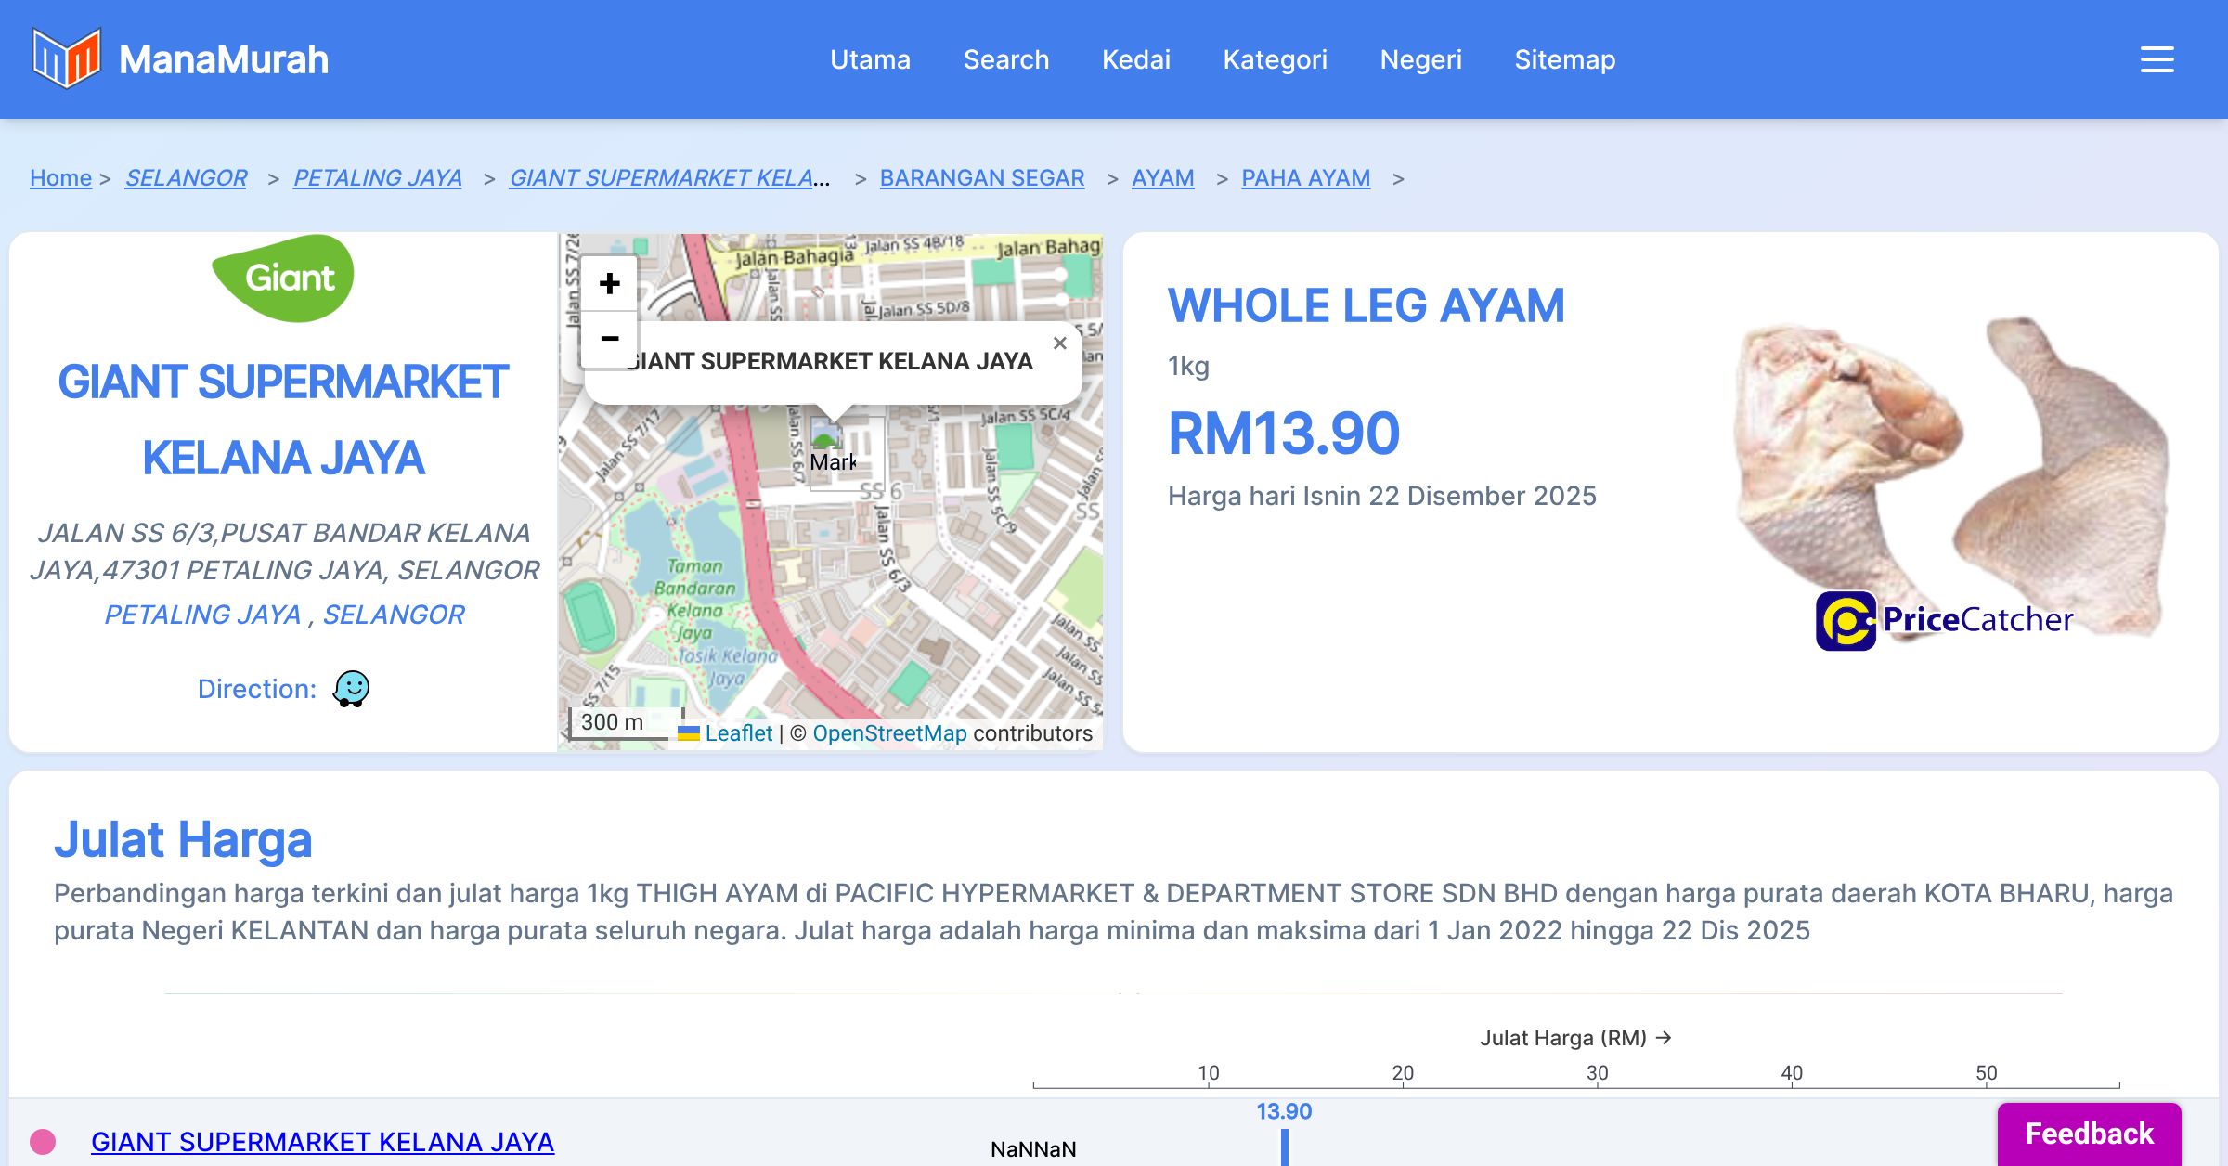Zoom in on the map
The image size is (2228, 1166).
tap(609, 283)
